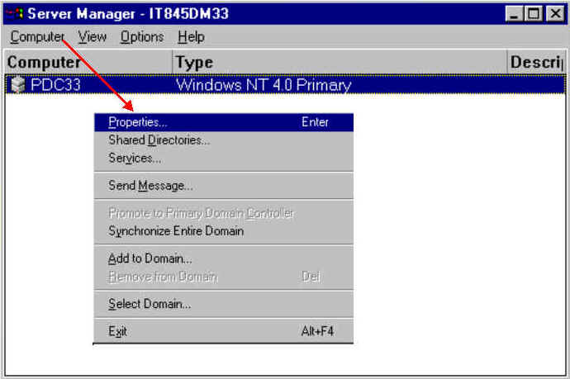Viewport: 570px width, 379px height.
Task: Select Add to Domain... entry
Action: point(224,258)
